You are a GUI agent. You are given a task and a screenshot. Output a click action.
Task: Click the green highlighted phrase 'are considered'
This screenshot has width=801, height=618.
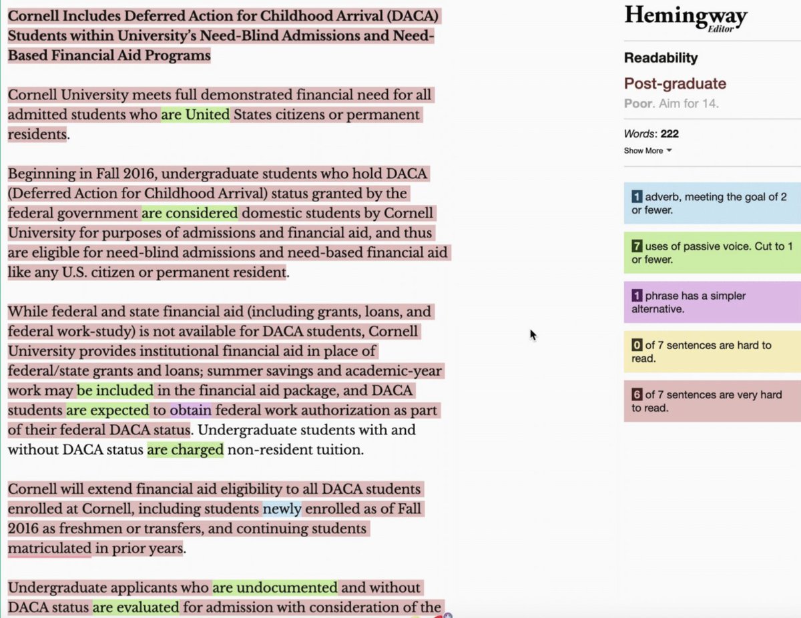coord(190,213)
